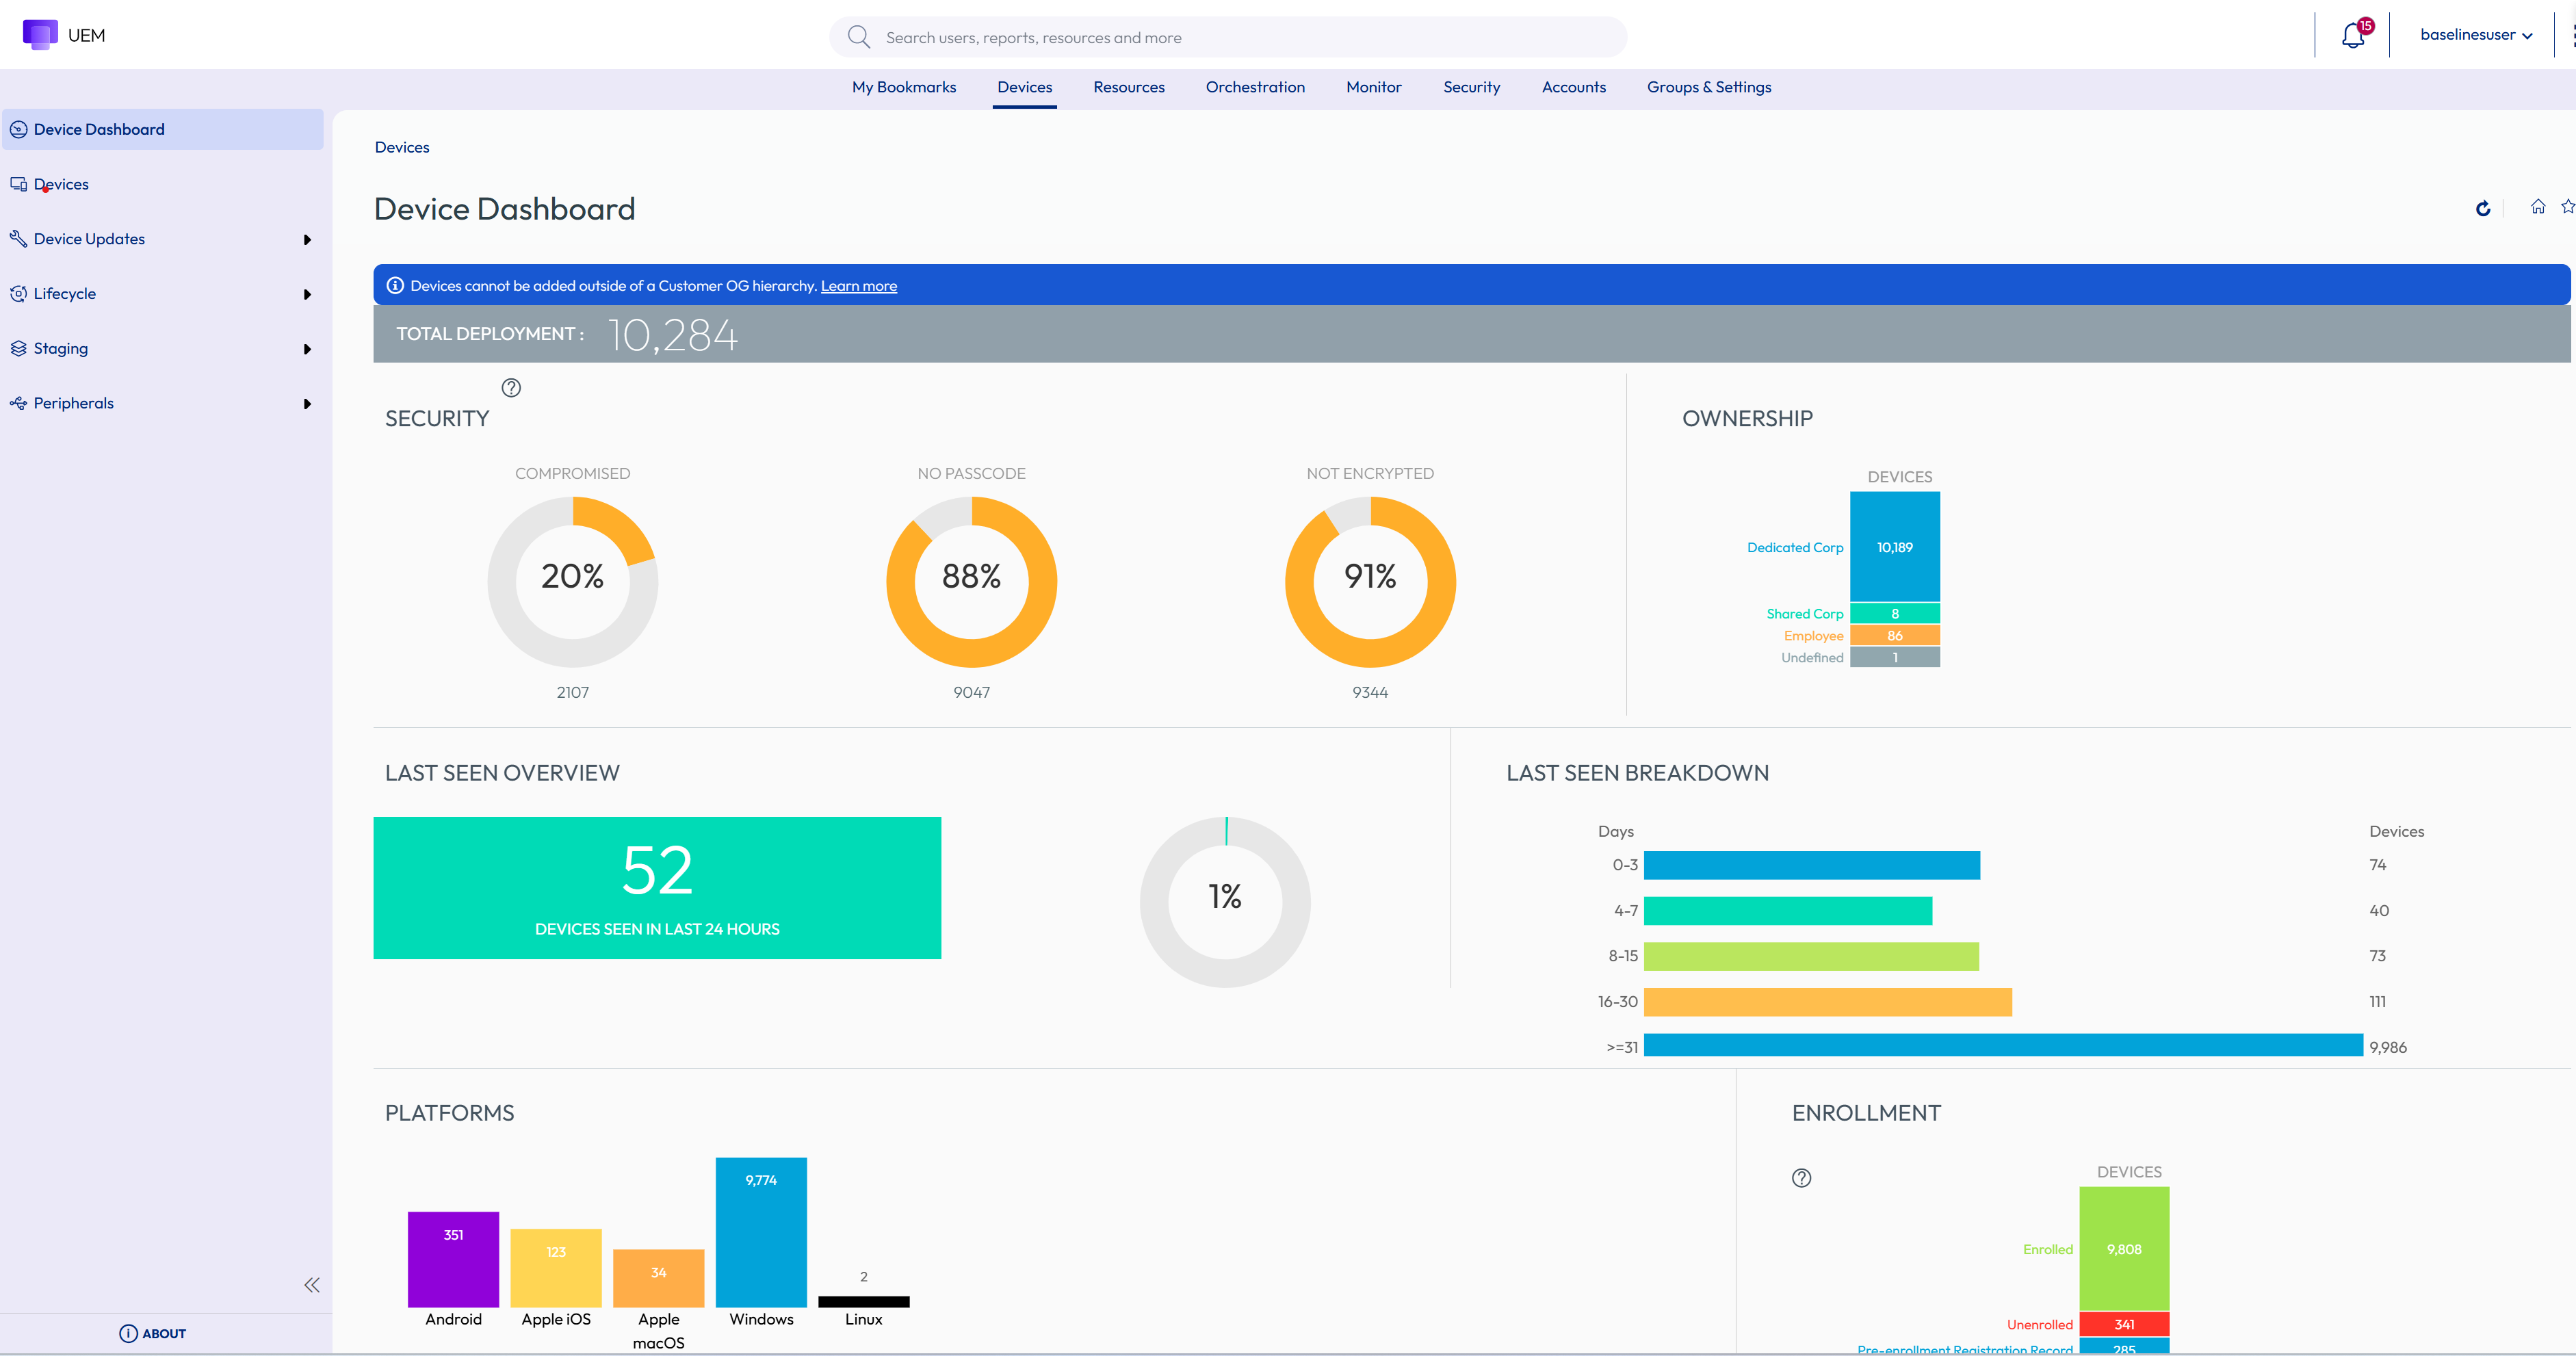Click the 16-30 days bar

click(1827, 1002)
